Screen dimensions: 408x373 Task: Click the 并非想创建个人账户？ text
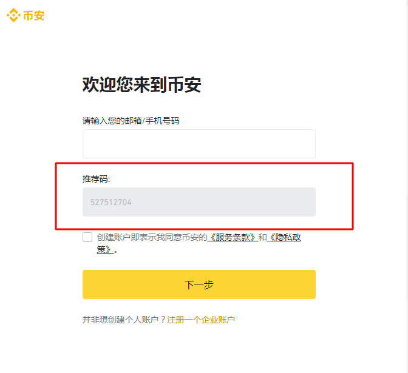tap(124, 320)
